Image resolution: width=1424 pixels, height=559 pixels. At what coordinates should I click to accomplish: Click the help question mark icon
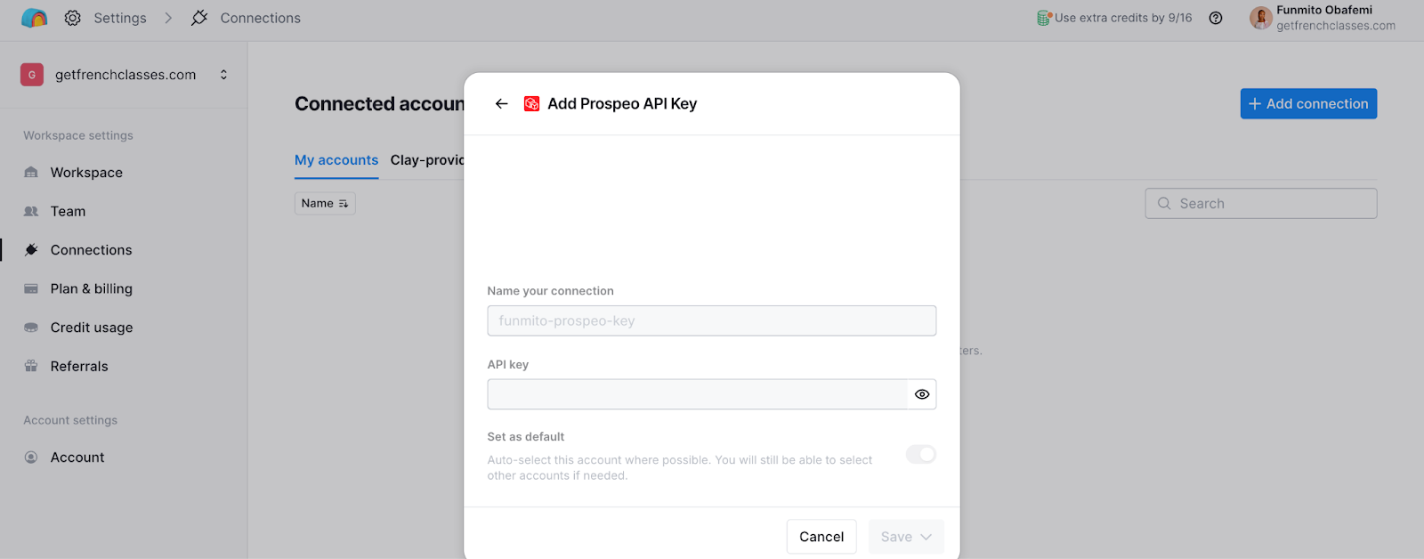(1216, 18)
